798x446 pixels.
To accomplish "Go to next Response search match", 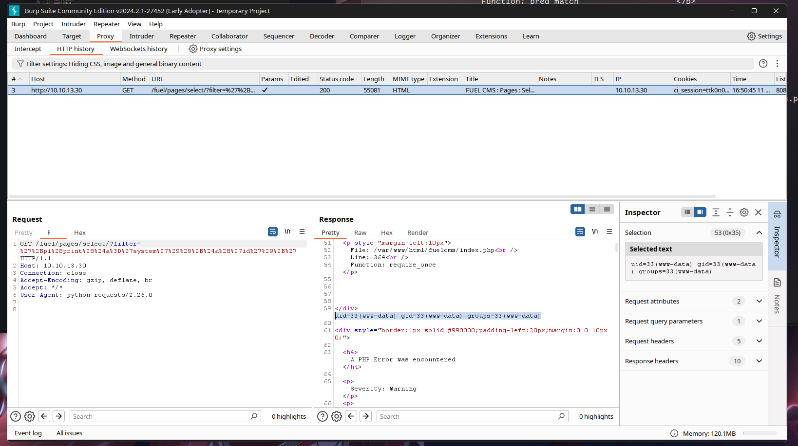I will coord(366,416).
